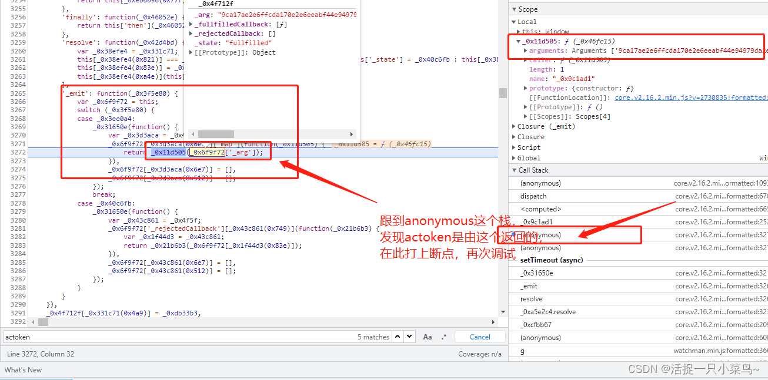Viewport: 768px width, 380px height.
Task: Expand the Global scope entry
Action: click(514, 158)
